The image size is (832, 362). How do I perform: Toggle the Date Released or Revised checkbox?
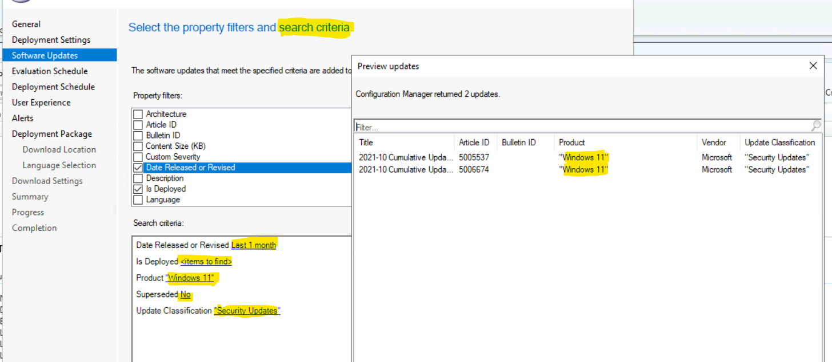pyautogui.click(x=138, y=168)
